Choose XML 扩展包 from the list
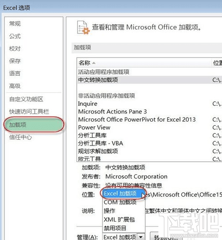This screenshot has width=222, height=240. (124, 219)
